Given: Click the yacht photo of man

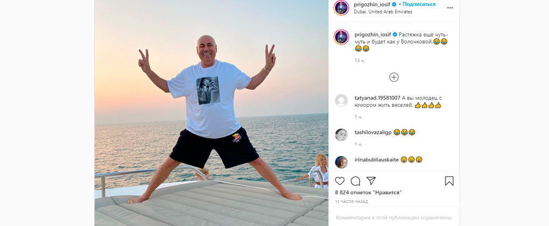Looking at the screenshot, I should (x=212, y=113).
